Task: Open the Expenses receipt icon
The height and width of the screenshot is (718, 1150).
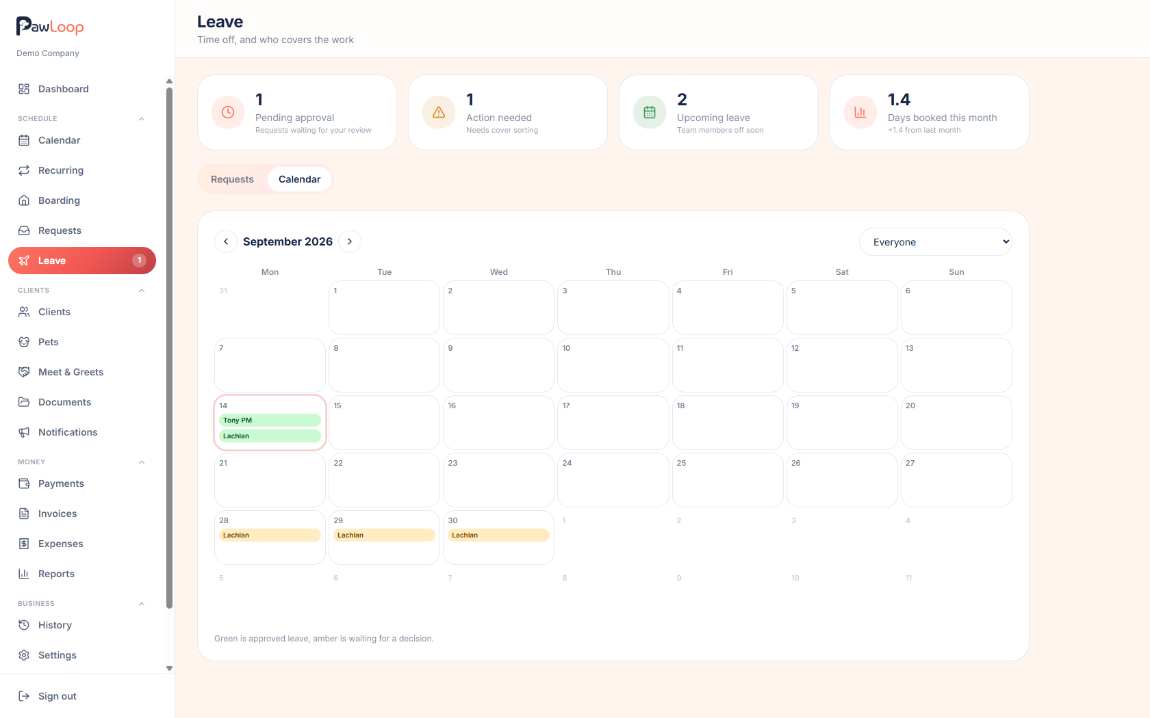Action: [x=24, y=544]
